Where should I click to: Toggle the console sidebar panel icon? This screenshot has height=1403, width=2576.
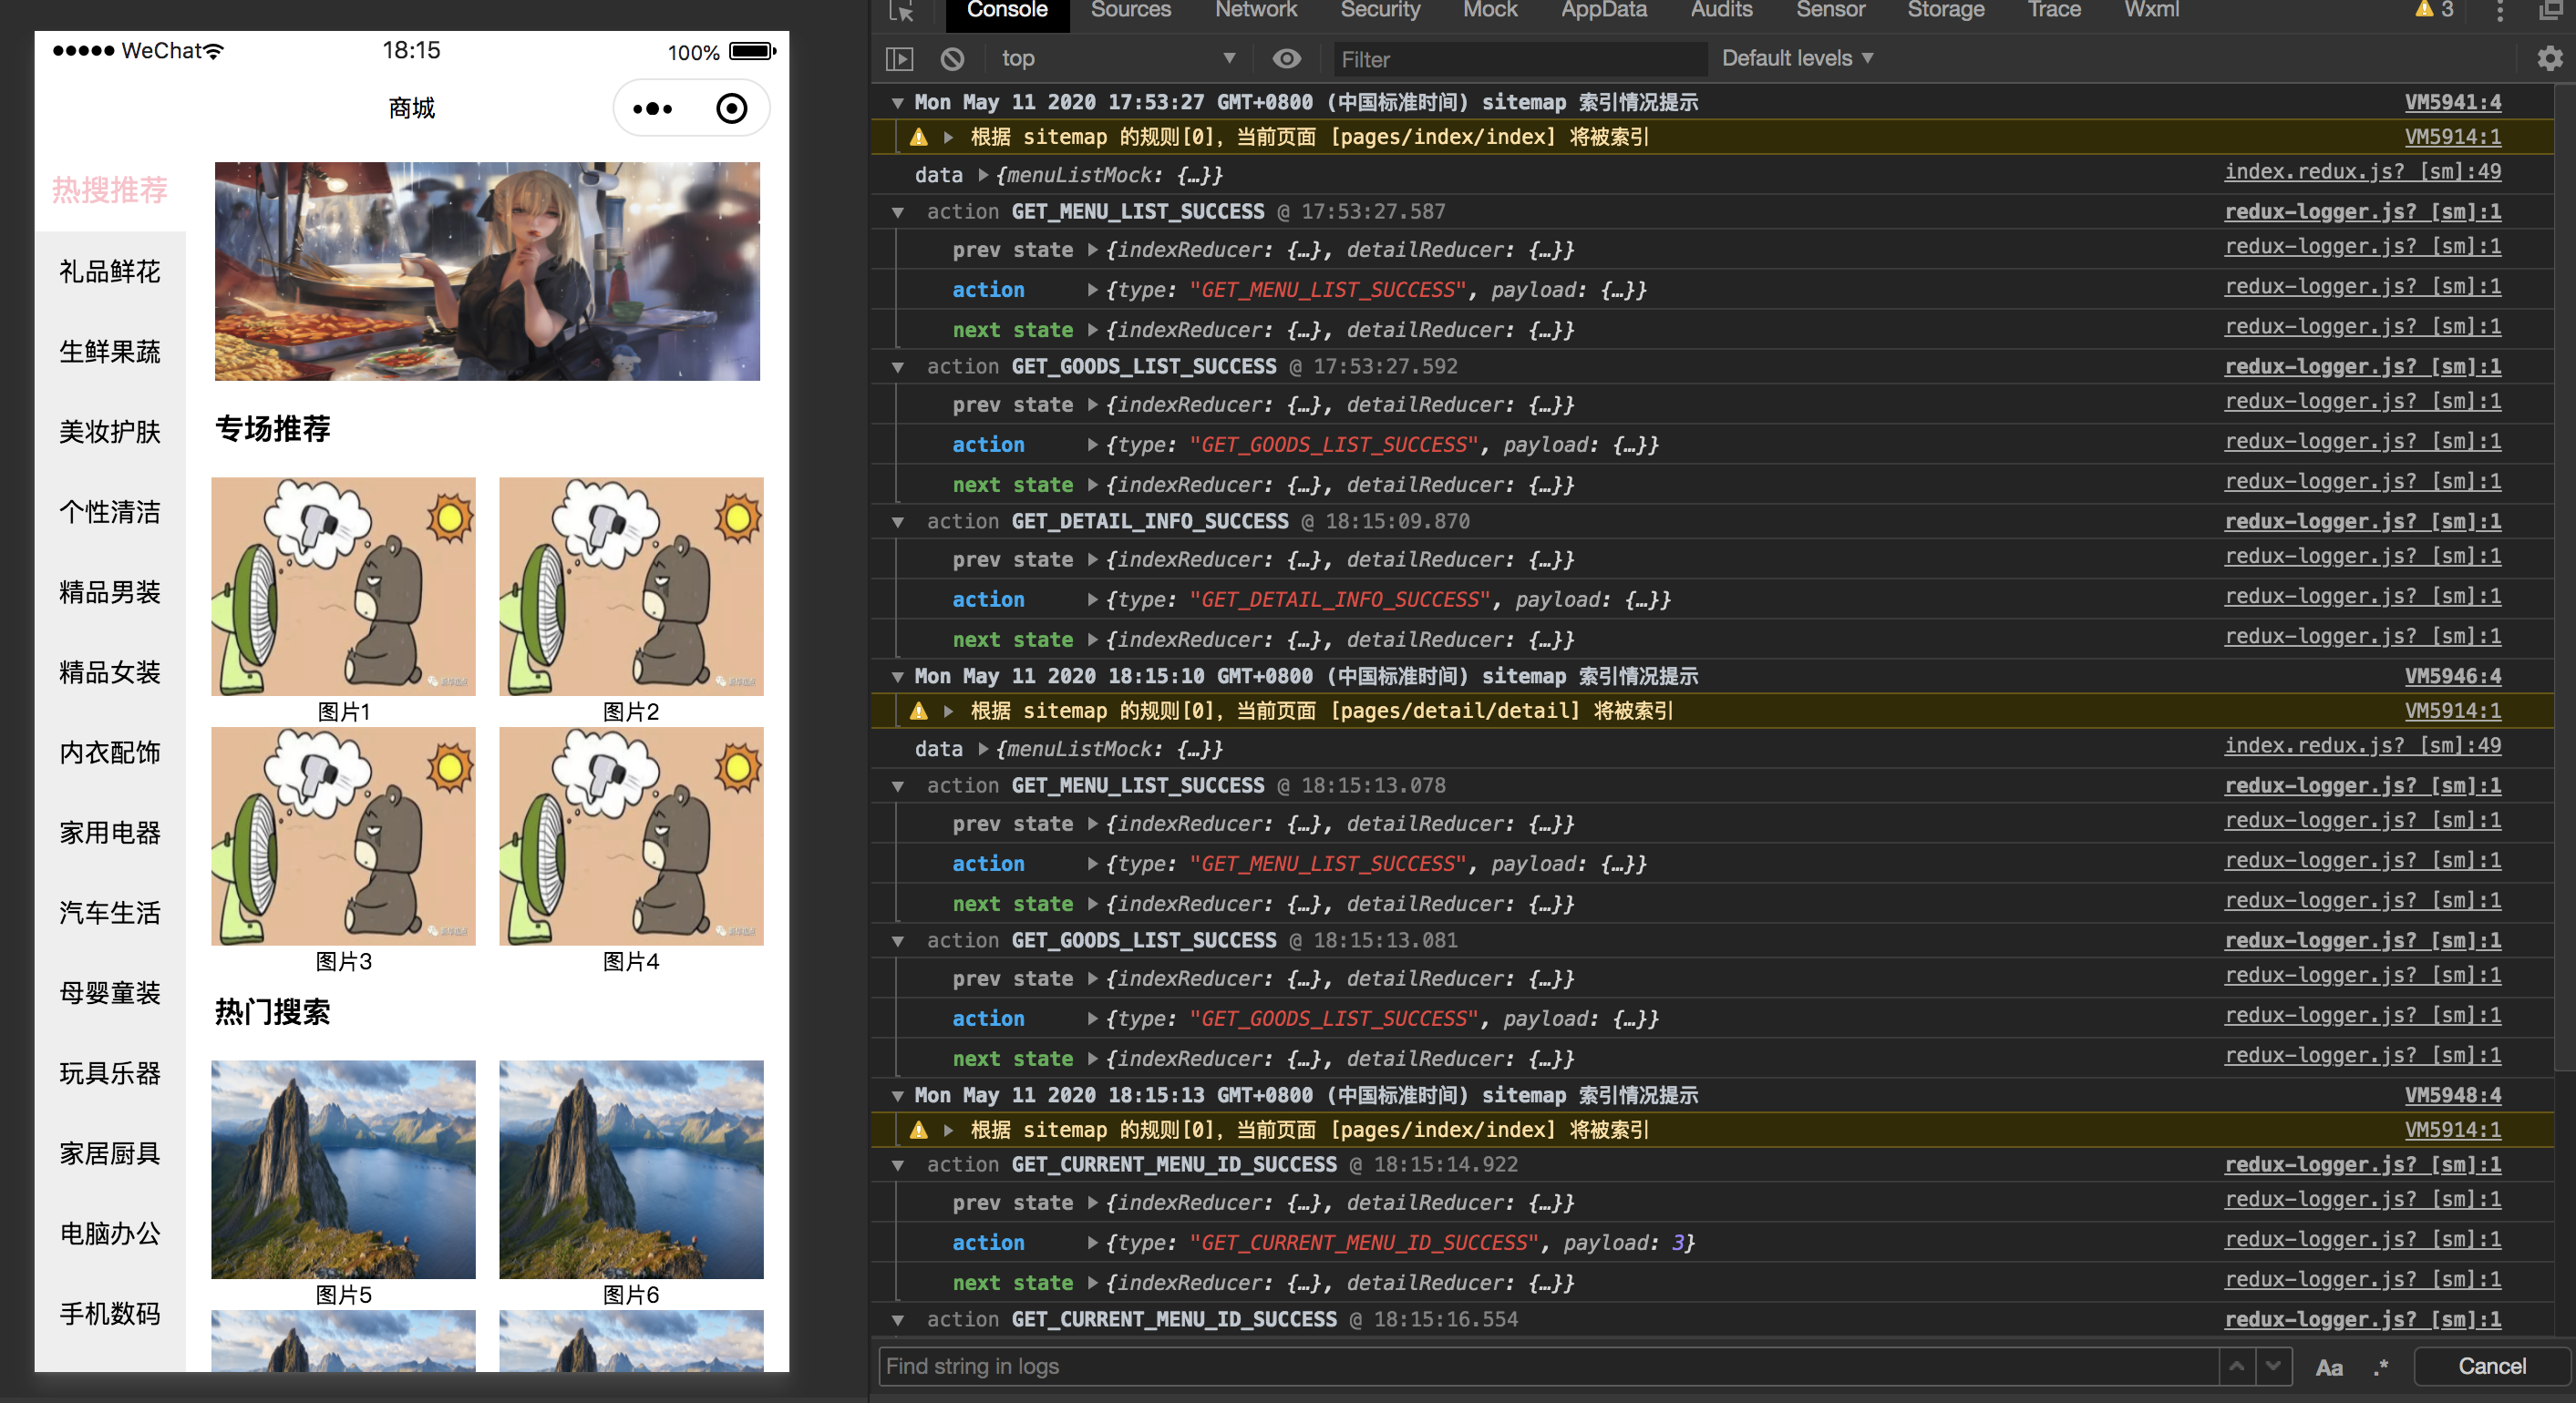[899, 59]
